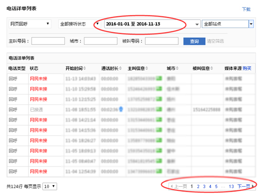
Task: Play the recording icon on the 00:02:36 call
Action: (x=121, y=109)
